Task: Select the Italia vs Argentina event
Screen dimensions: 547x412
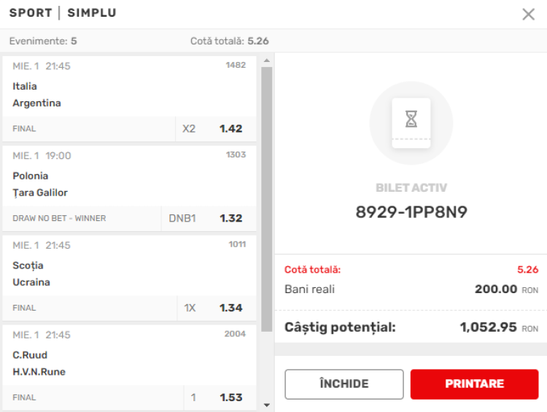Action: pos(129,86)
